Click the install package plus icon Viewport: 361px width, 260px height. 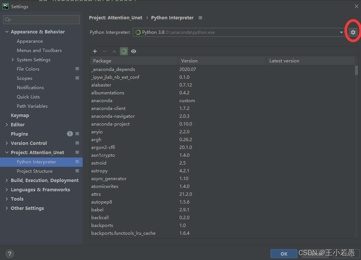pos(95,51)
